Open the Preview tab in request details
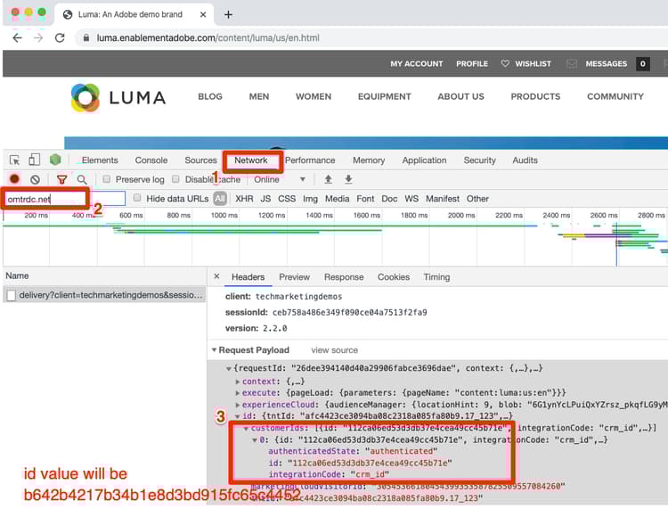This screenshot has width=668, height=509. 295,277
